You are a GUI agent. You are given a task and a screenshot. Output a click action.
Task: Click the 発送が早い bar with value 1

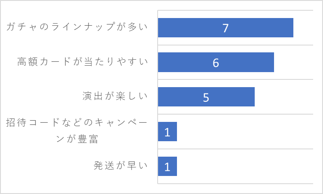point(168,166)
